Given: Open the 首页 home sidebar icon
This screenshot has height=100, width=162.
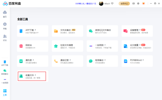Looking at the screenshot, I should tap(5, 12).
